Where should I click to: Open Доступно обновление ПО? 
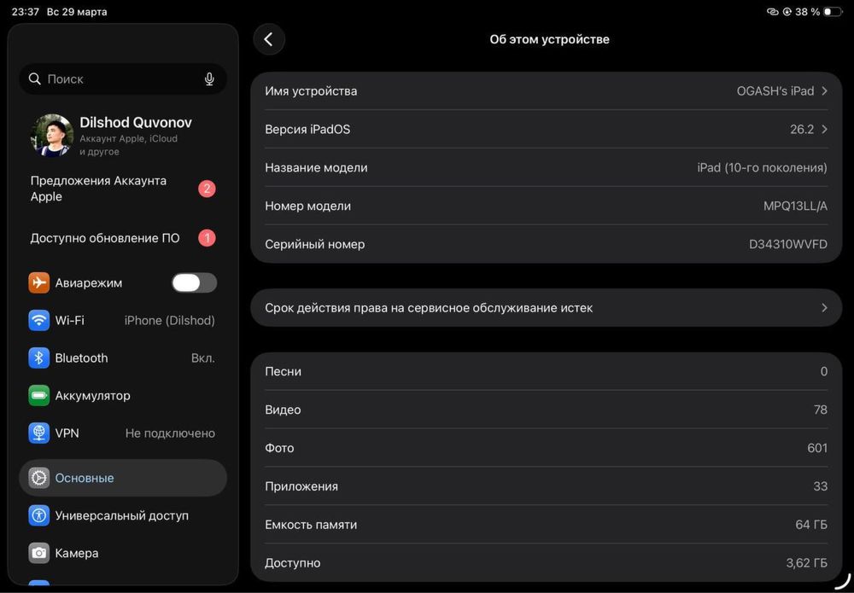click(123, 238)
